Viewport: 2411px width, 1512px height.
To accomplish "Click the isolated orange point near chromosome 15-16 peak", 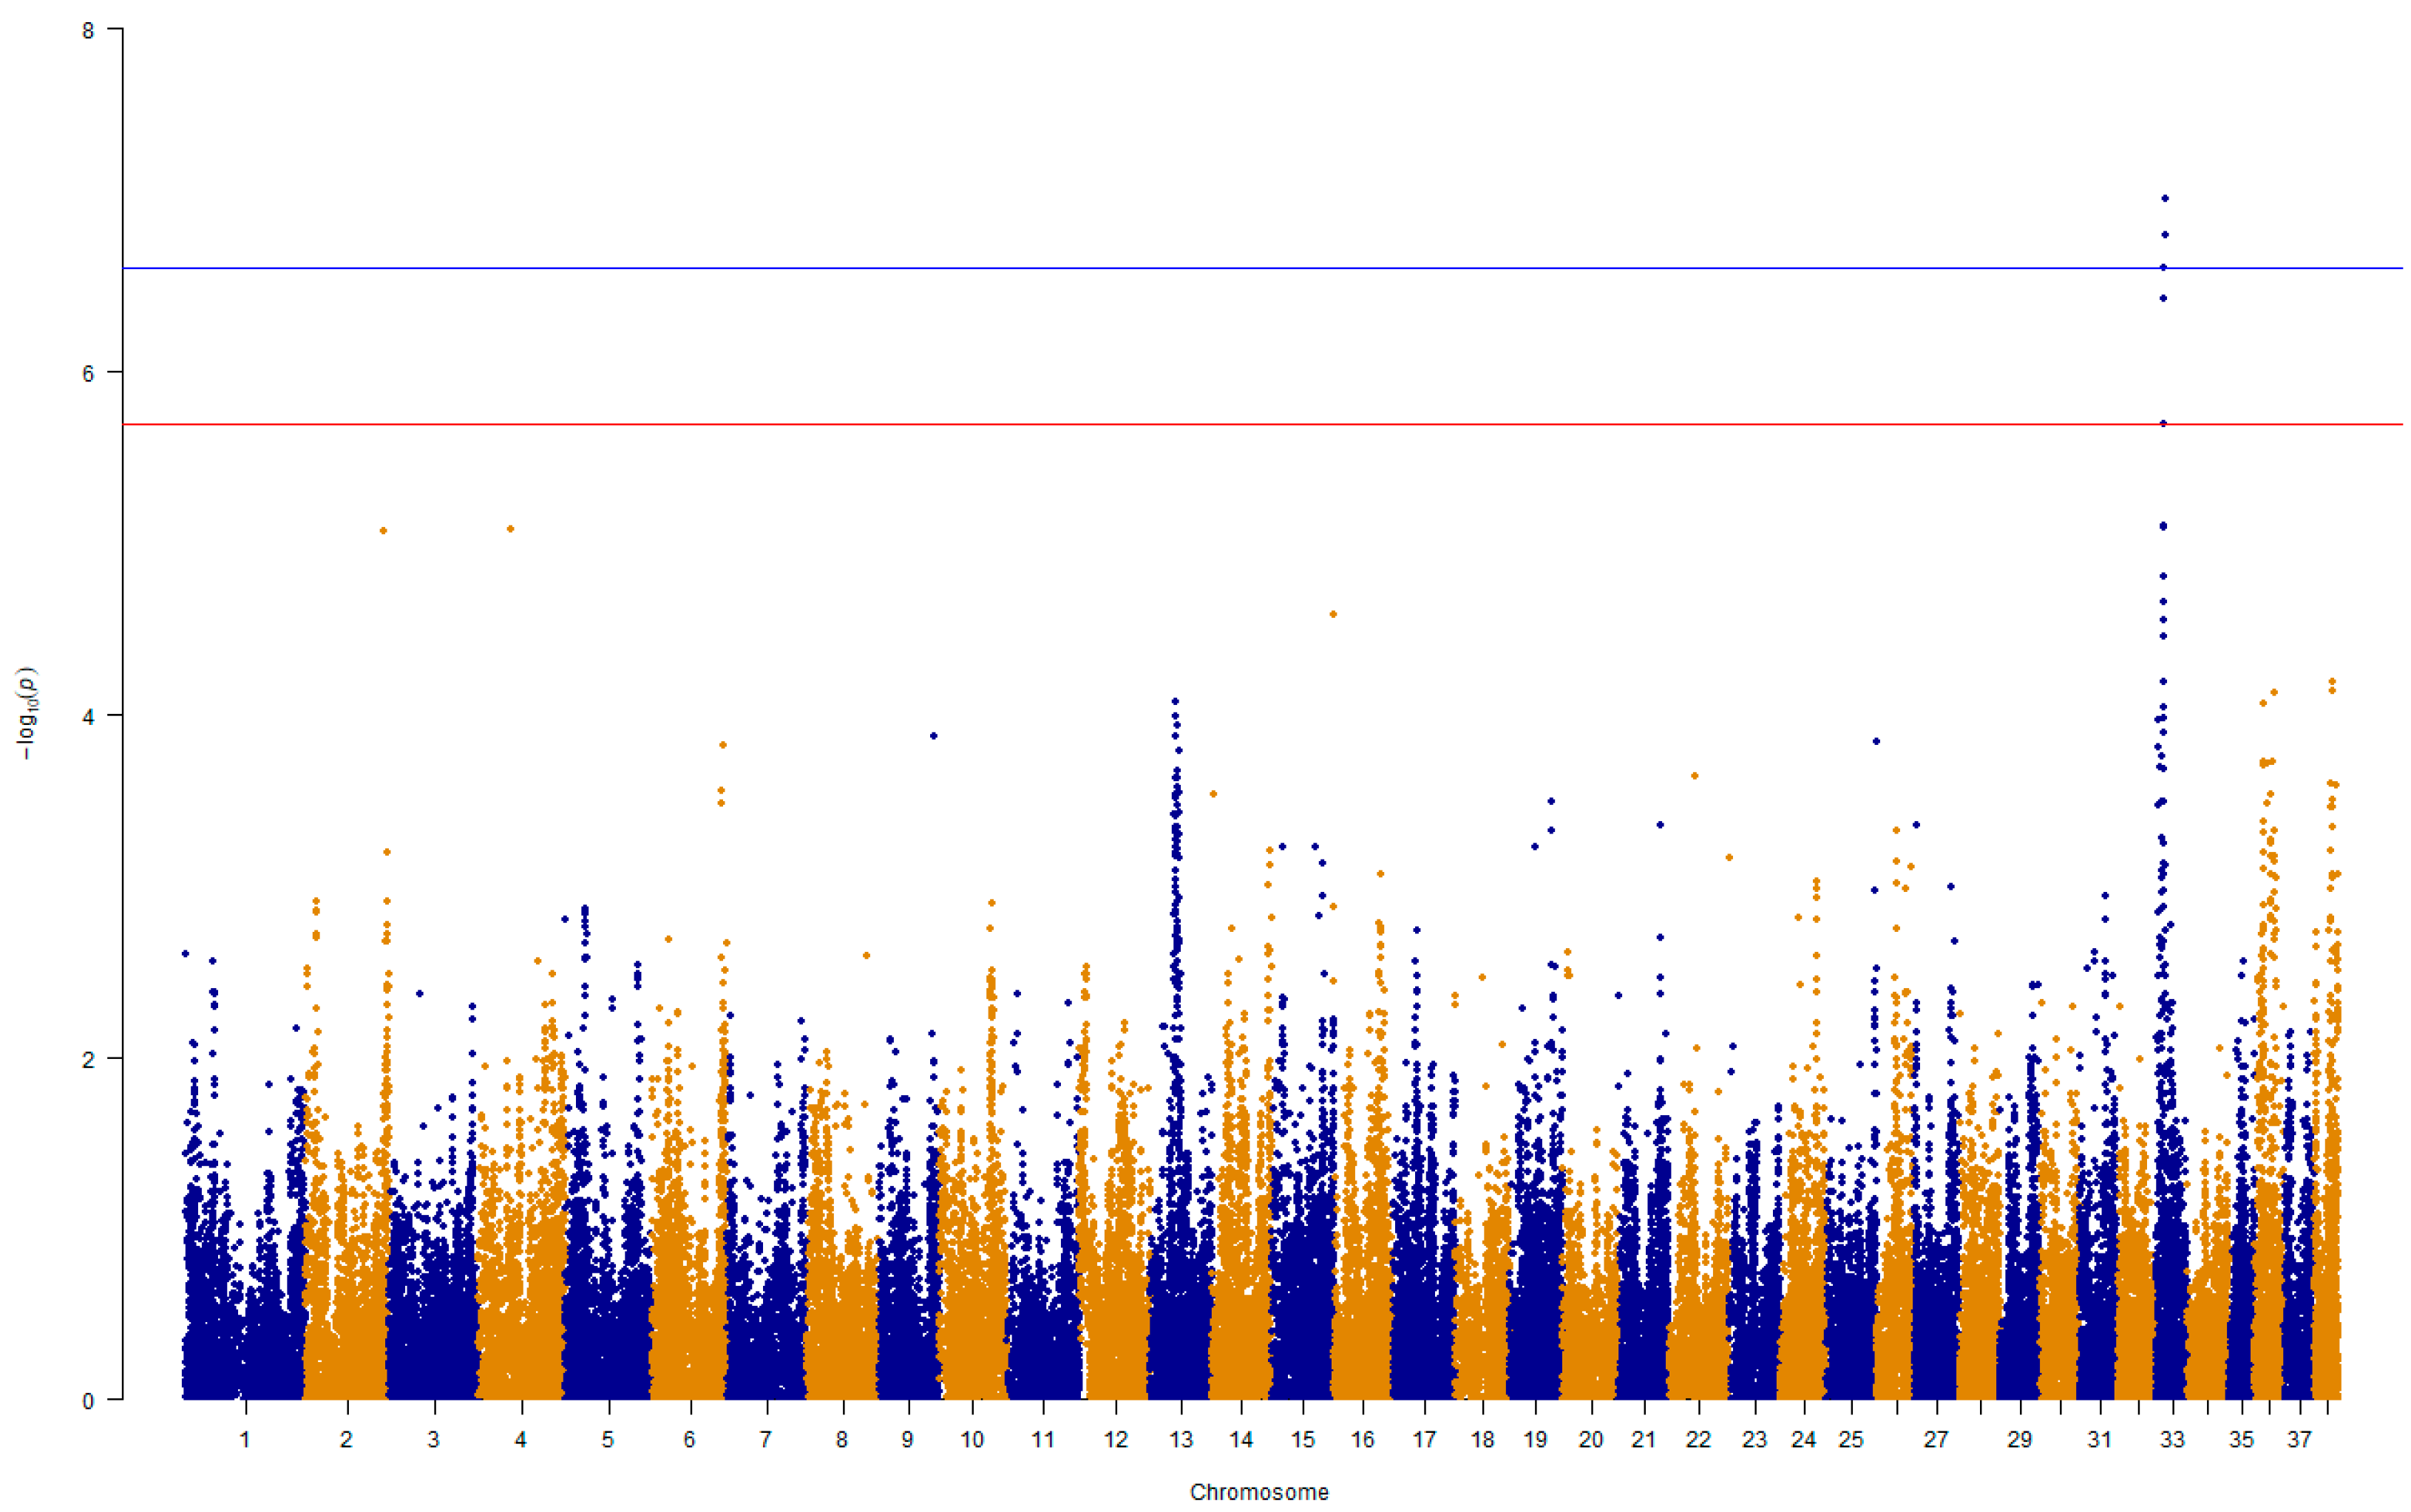I will coord(1332,614).
